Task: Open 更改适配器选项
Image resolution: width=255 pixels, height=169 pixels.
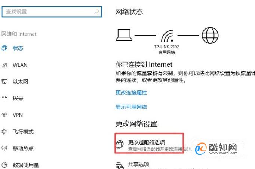Action: pyautogui.click(x=146, y=142)
